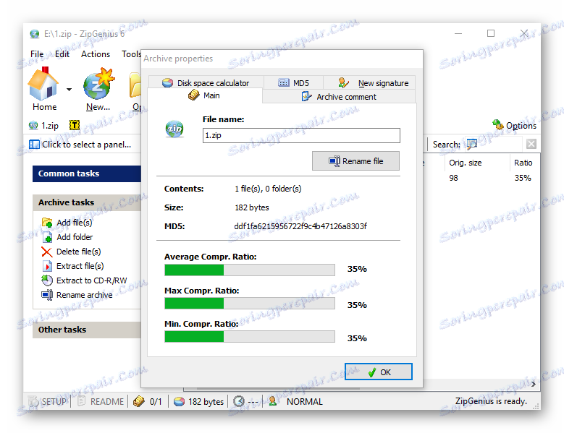Click the Home toolbar icon
564x433 pixels.
coord(43,84)
